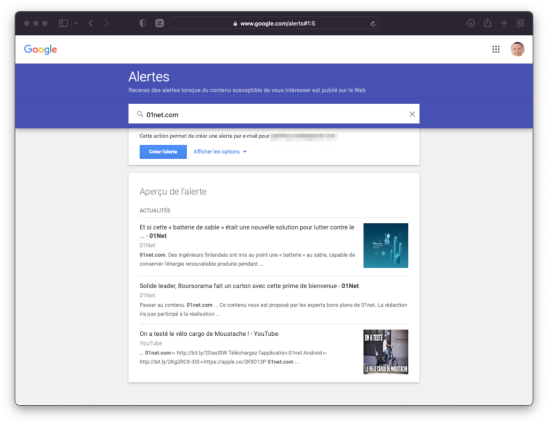Image resolution: width=548 pixels, height=424 pixels.
Task: Open the batterie de sable article headline
Action: point(247,232)
